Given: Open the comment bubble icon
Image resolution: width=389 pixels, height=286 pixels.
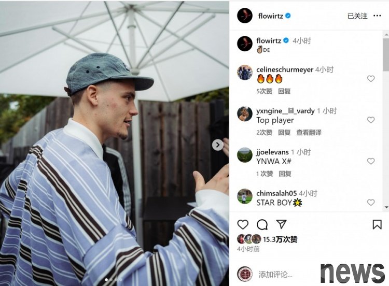Looking at the screenshot, I should coord(262,224).
